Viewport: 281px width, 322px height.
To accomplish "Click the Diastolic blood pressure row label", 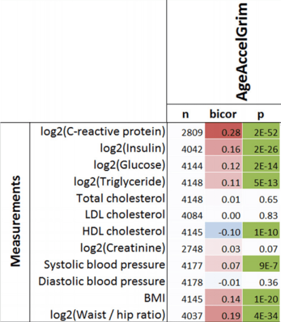I will pyautogui.click(x=101, y=281).
